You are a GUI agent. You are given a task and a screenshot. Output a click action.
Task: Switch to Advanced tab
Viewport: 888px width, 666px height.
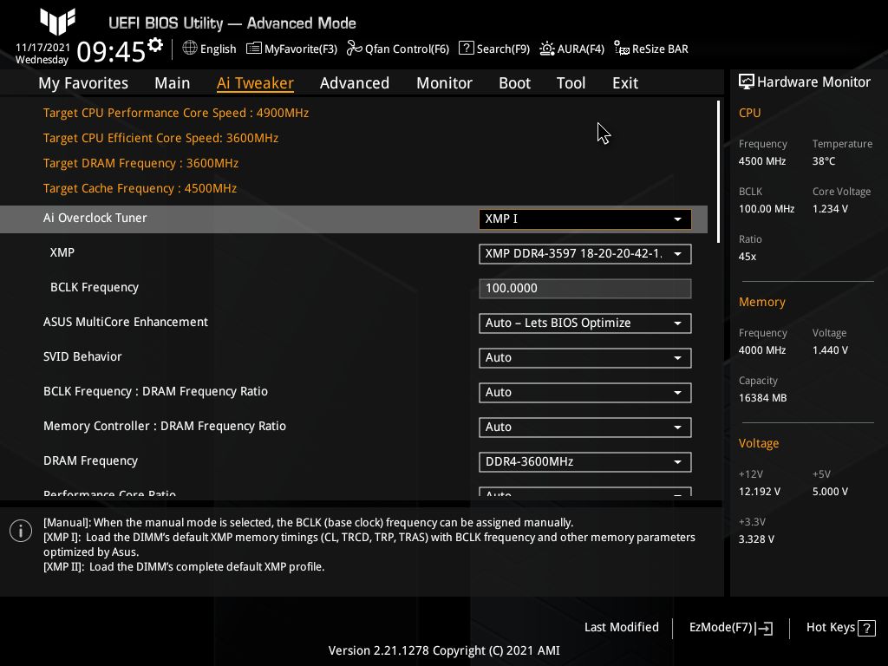355,83
